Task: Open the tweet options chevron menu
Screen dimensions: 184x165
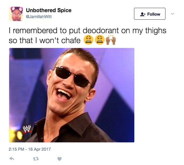Action: point(172,14)
